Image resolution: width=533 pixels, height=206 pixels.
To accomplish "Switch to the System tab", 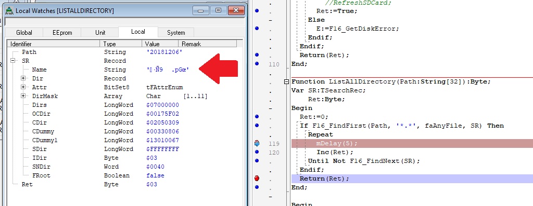I will 176,33.
